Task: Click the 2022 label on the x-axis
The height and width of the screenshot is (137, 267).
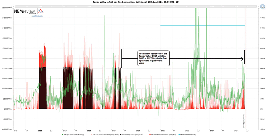Action: click(187, 131)
